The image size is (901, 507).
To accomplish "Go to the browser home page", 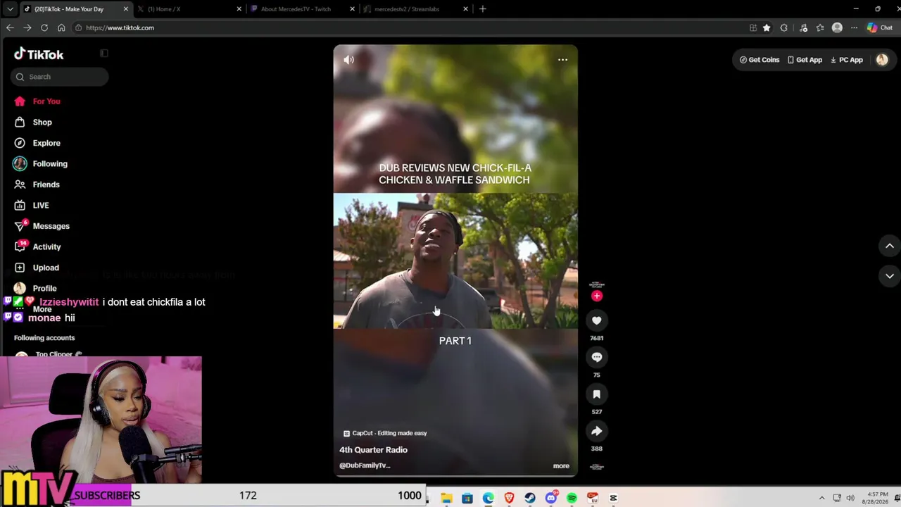I will [x=61, y=27].
